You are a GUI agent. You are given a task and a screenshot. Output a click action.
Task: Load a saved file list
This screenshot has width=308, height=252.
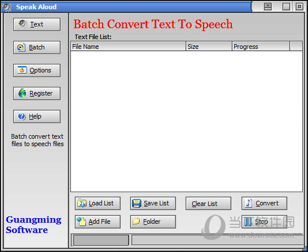tap(97, 203)
